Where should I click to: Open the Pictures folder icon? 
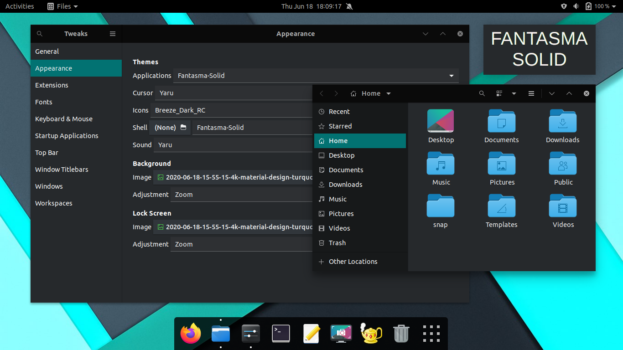pos(502,164)
